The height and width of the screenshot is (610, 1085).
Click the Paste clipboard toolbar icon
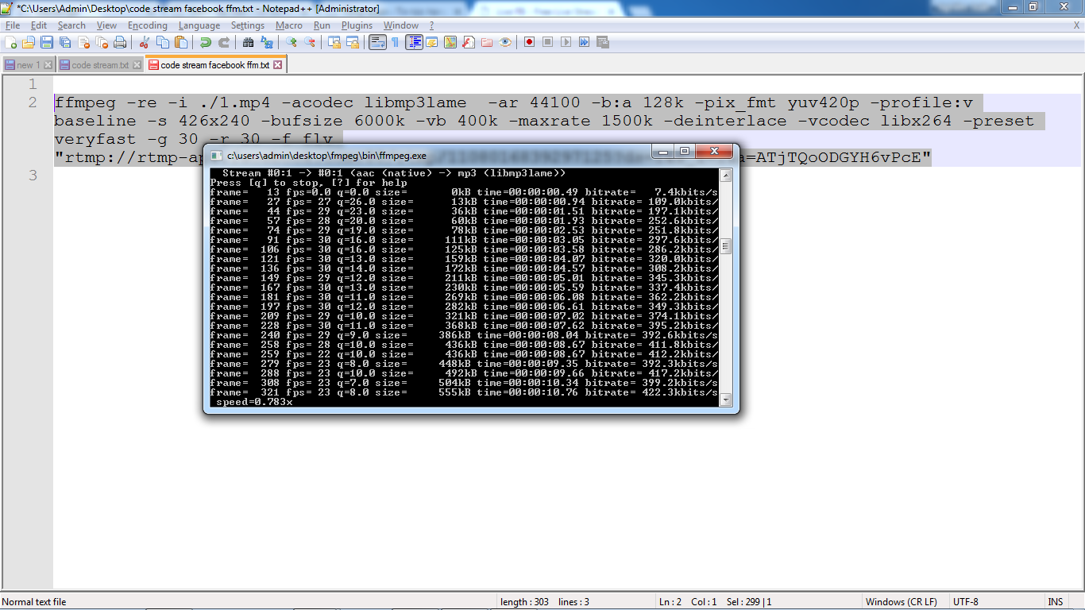coord(181,42)
